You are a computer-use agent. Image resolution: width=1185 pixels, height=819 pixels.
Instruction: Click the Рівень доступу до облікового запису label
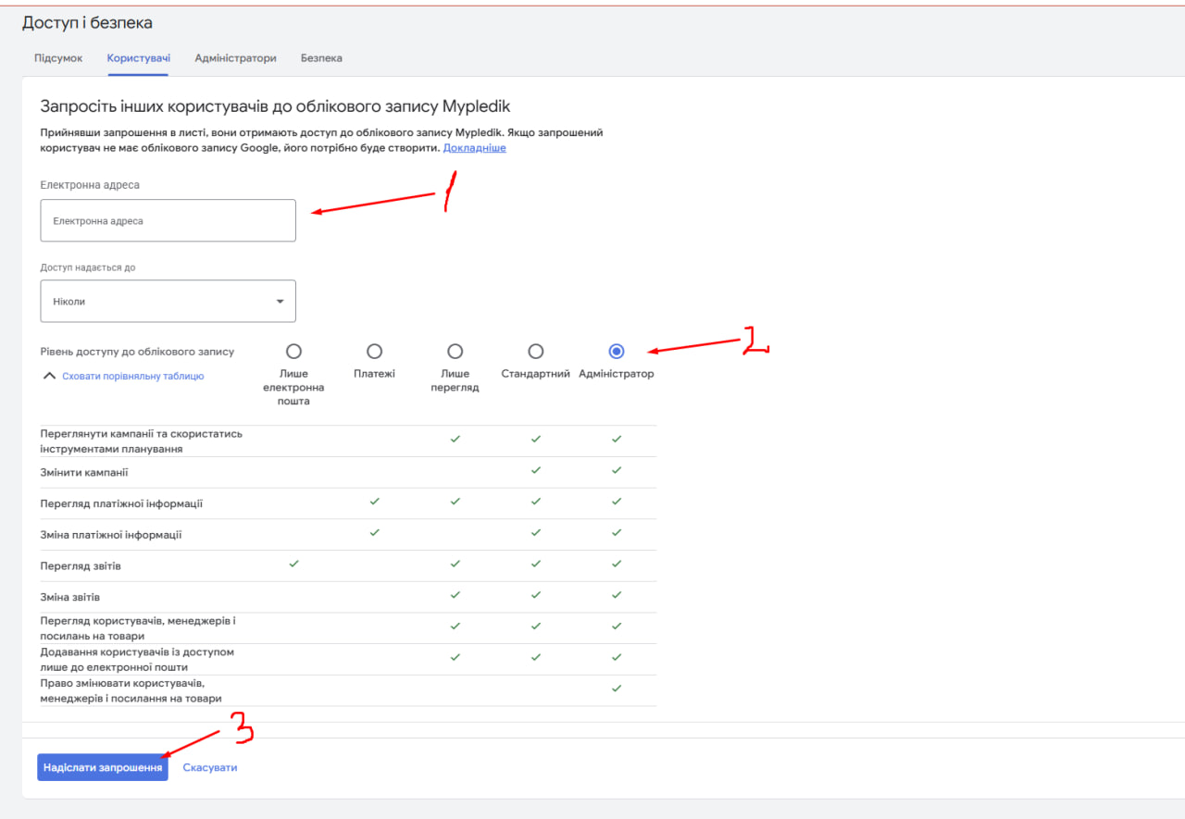pyautogui.click(x=138, y=352)
